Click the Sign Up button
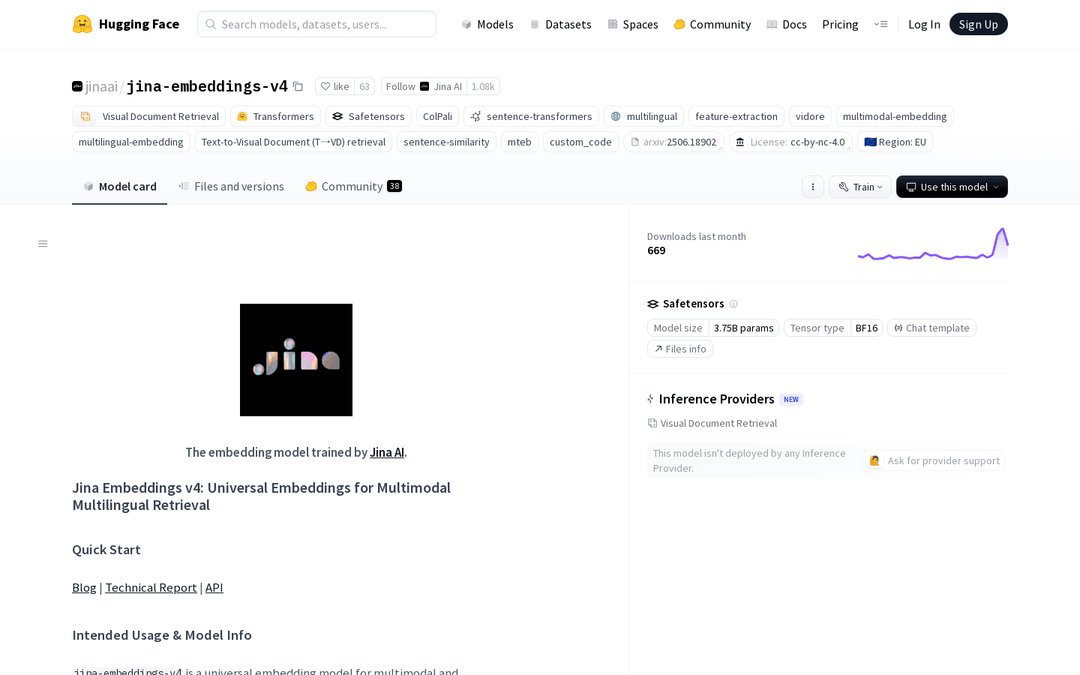 coord(978,23)
